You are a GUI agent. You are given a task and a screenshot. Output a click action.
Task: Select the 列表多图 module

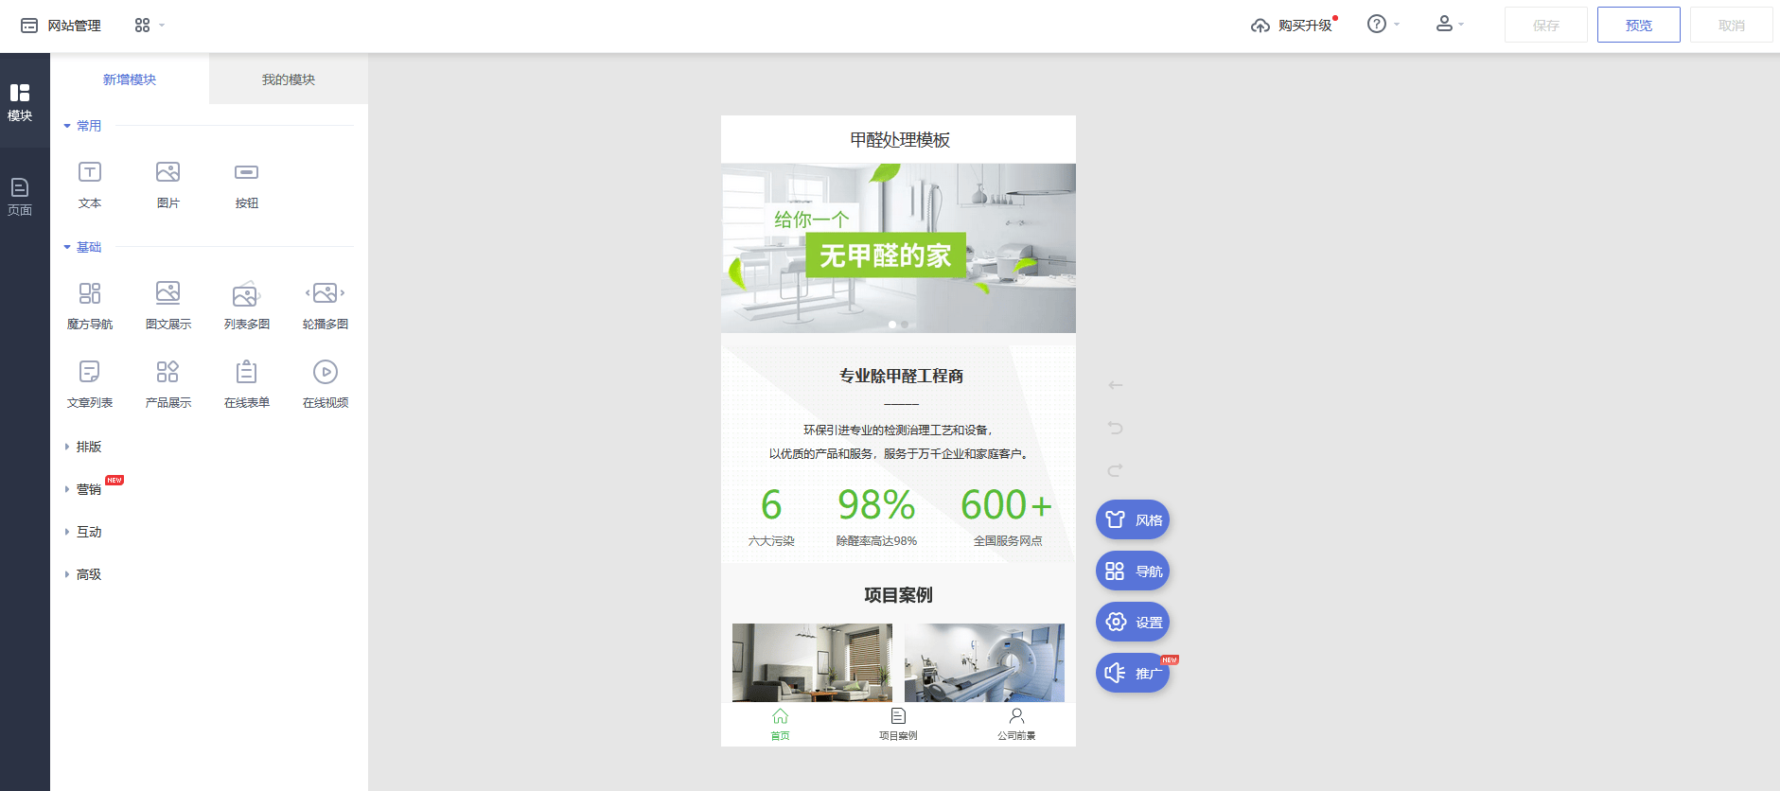tap(247, 305)
